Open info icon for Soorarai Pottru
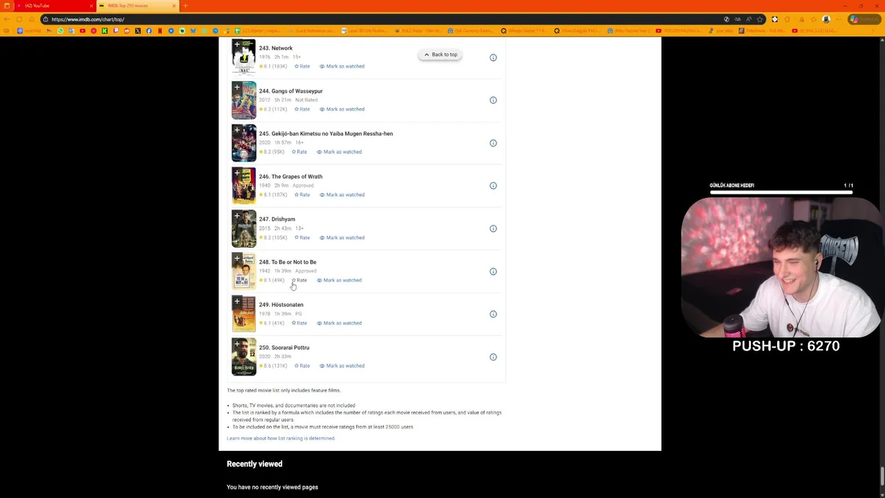Image resolution: width=885 pixels, height=498 pixels. tap(493, 357)
